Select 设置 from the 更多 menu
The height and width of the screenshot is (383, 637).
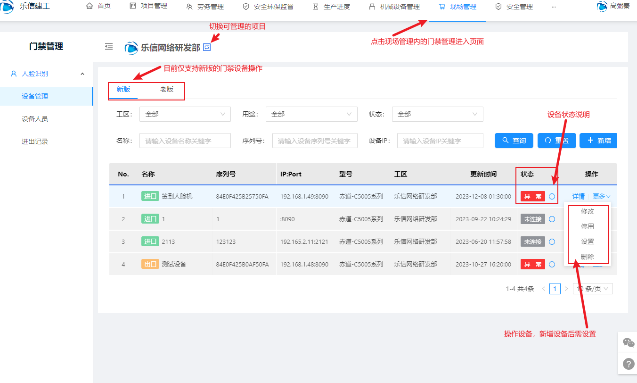click(587, 241)
